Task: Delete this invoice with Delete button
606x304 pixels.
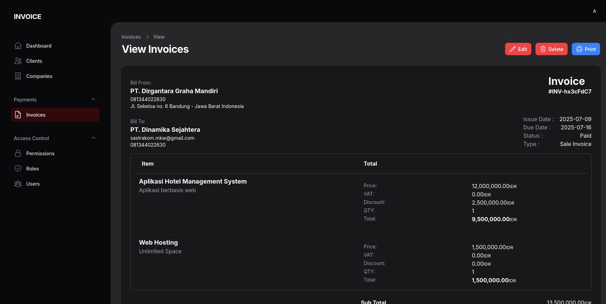Action: (551, 49)
